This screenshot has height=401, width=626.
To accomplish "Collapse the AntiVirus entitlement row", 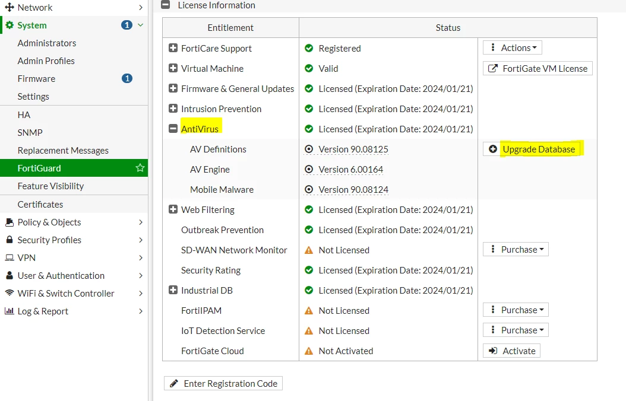I will tap(173, 129).
